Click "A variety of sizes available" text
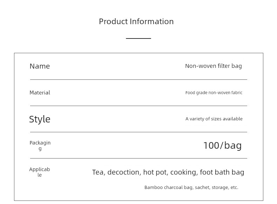This screenshot has width=277, height=204. 214,119
